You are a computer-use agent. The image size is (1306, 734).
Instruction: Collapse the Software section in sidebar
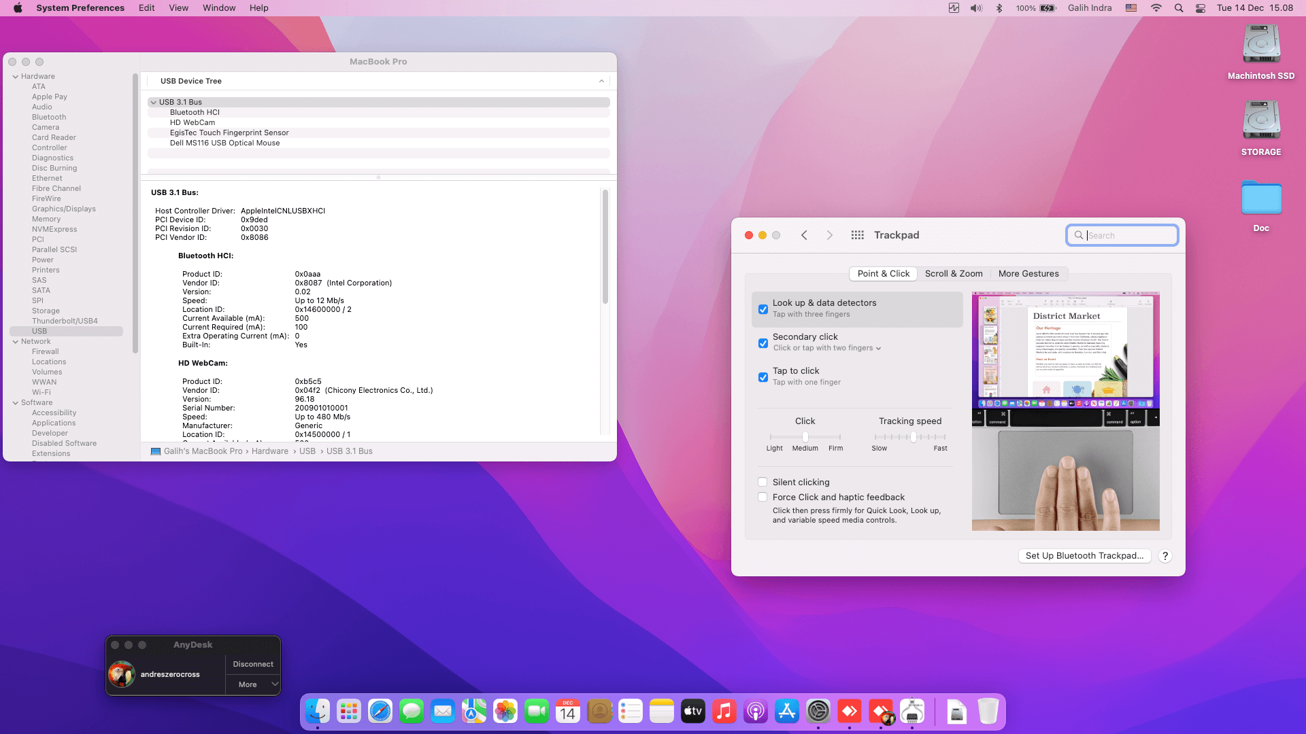tap(16, 403)
